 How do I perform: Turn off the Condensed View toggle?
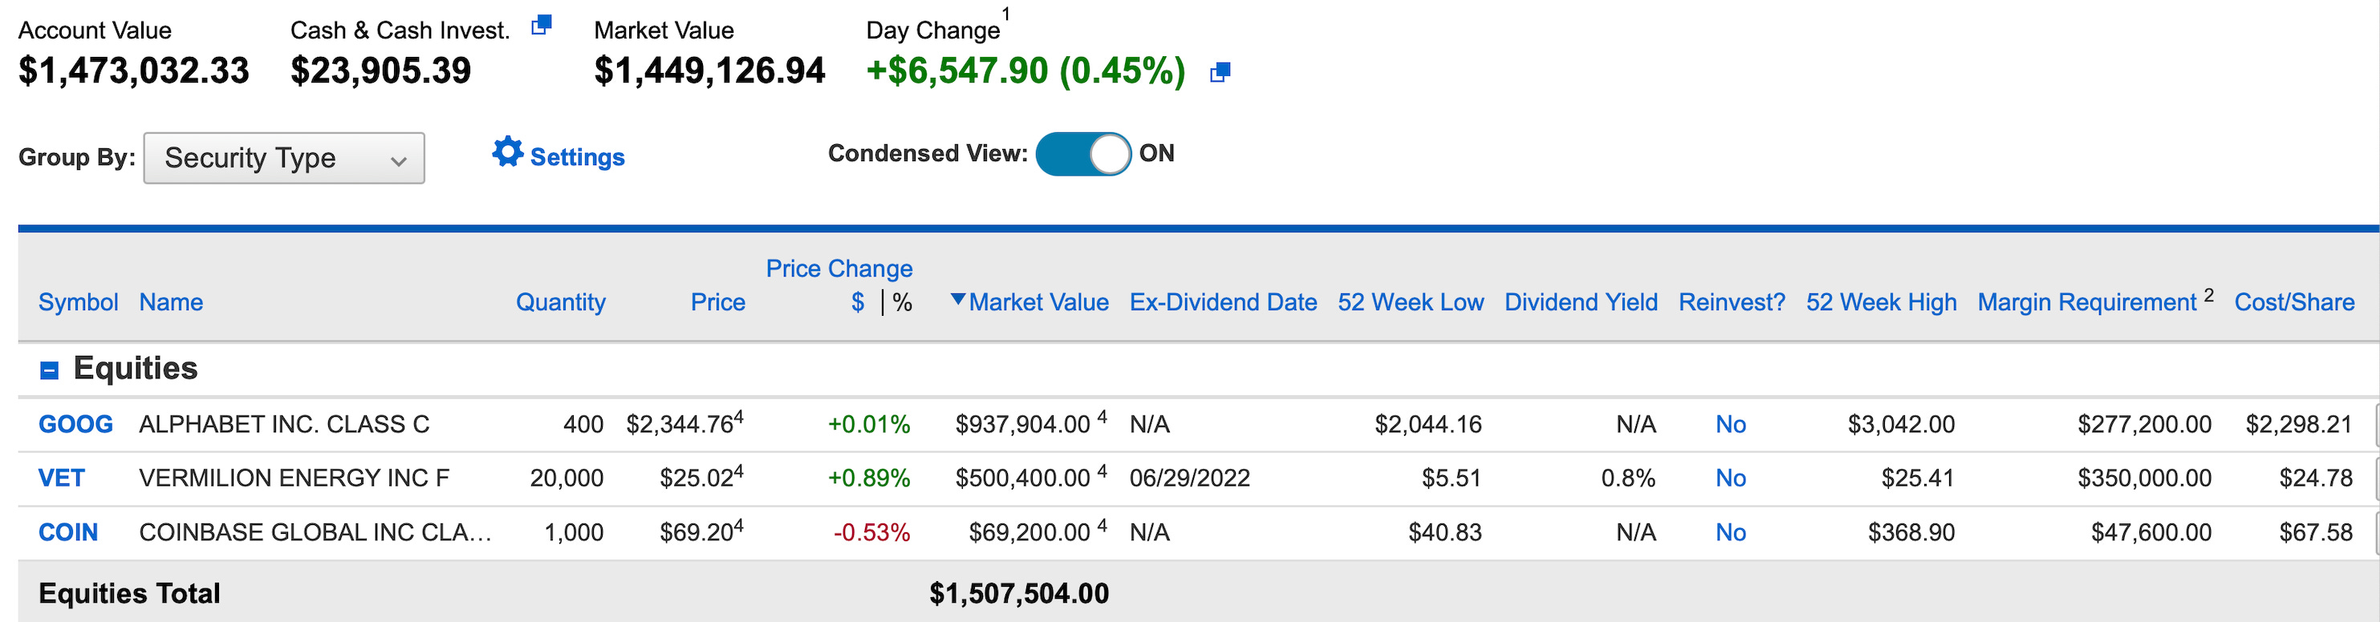(1082, 154)
